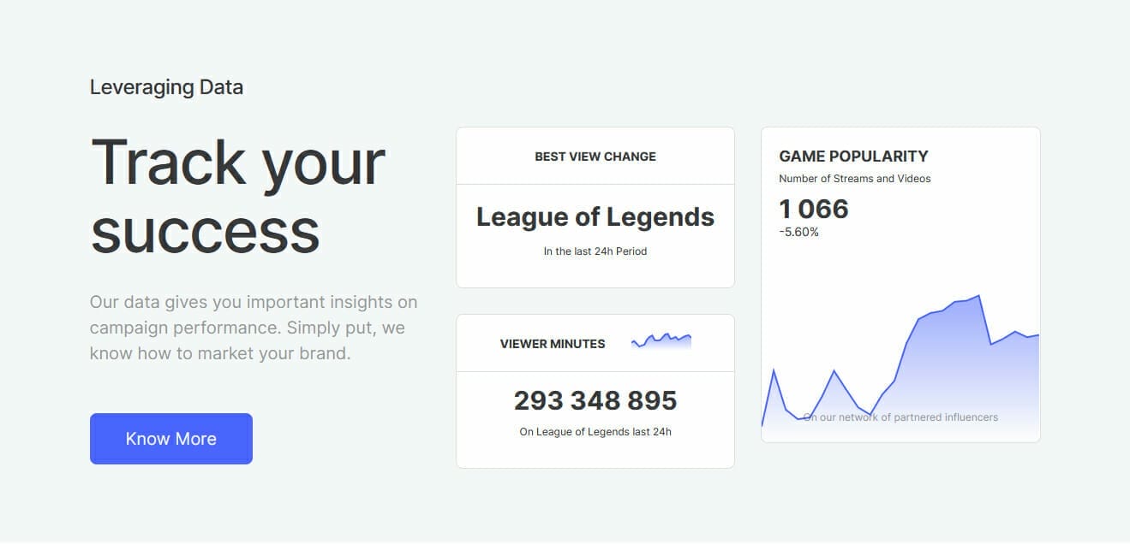The height and width of the screenshot is (544, 1130).
Task: Select the League of Legends title
Action: tap(595, 217)
